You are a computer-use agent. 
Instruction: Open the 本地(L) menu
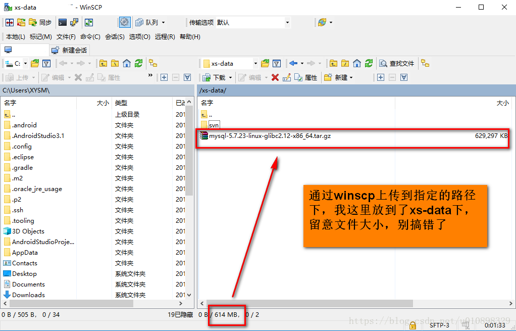click(x=16, y=36)
